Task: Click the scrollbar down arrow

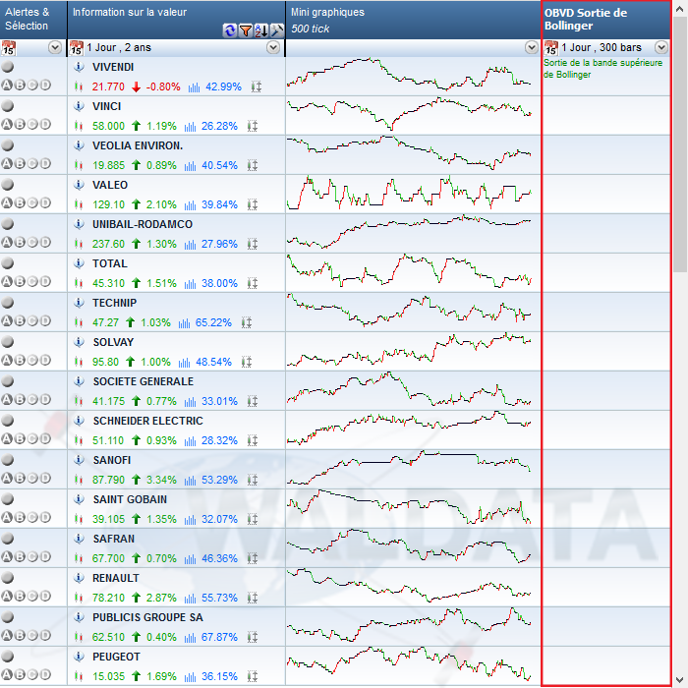Action: point(680,680)
